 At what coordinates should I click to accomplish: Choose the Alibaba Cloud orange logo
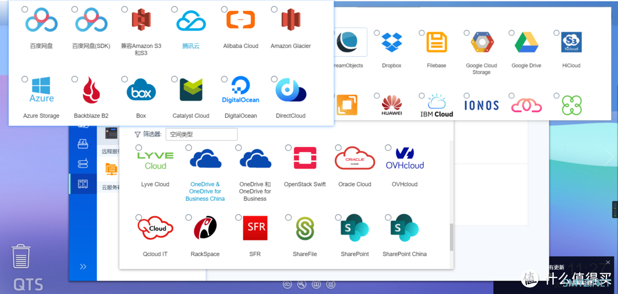tap(240, 19)
